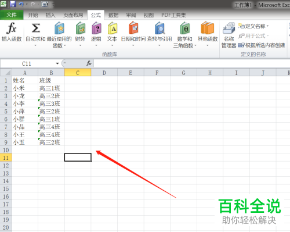Switch to the 插入 Insert tab
Viewport: 290px width, 232px height.
pos(50,15)
